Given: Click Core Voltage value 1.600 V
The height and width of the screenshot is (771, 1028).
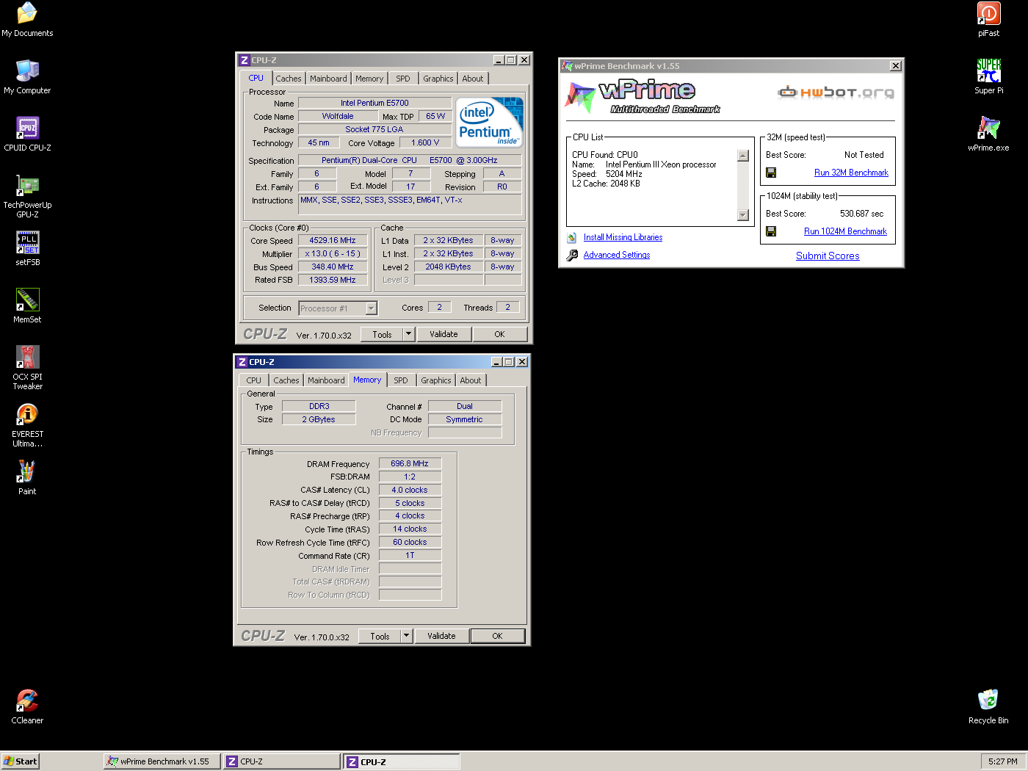Looking at the screenshot, I should tap(426, 142).
